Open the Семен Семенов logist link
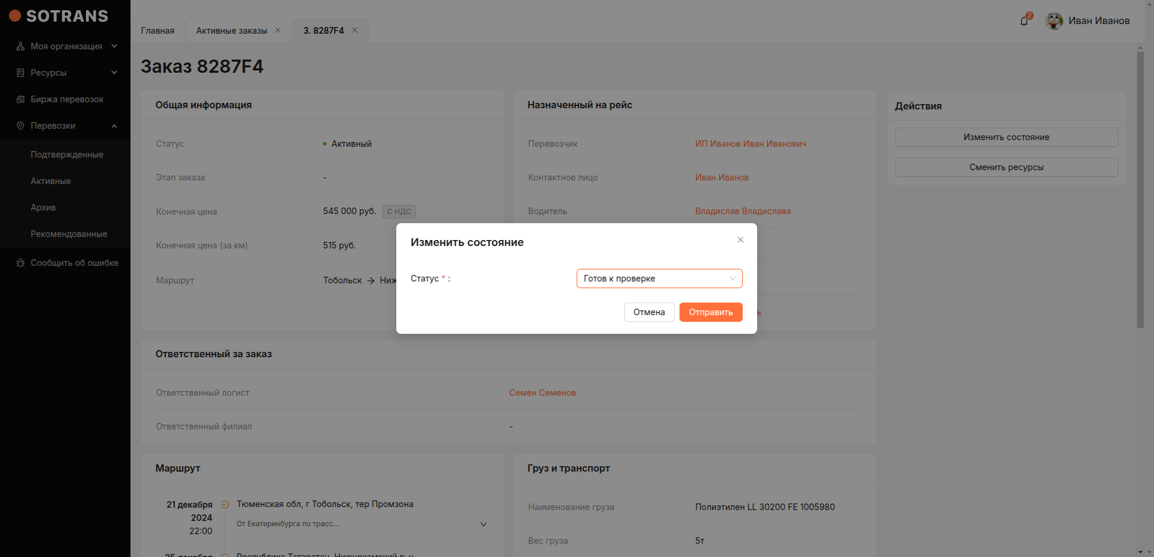This screenshot has height=557, width=1154. pyautogui.click(x=542, y=393)
